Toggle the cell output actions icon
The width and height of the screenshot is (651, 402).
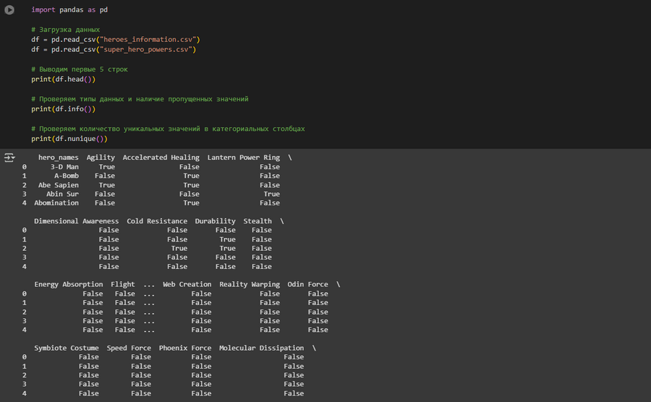tap(10, 157)
